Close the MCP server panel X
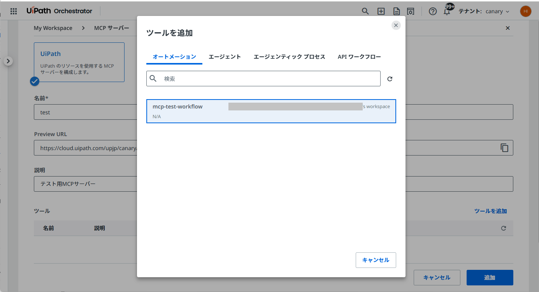This screenshot has height=292, width=539. (x=507, y=28)
